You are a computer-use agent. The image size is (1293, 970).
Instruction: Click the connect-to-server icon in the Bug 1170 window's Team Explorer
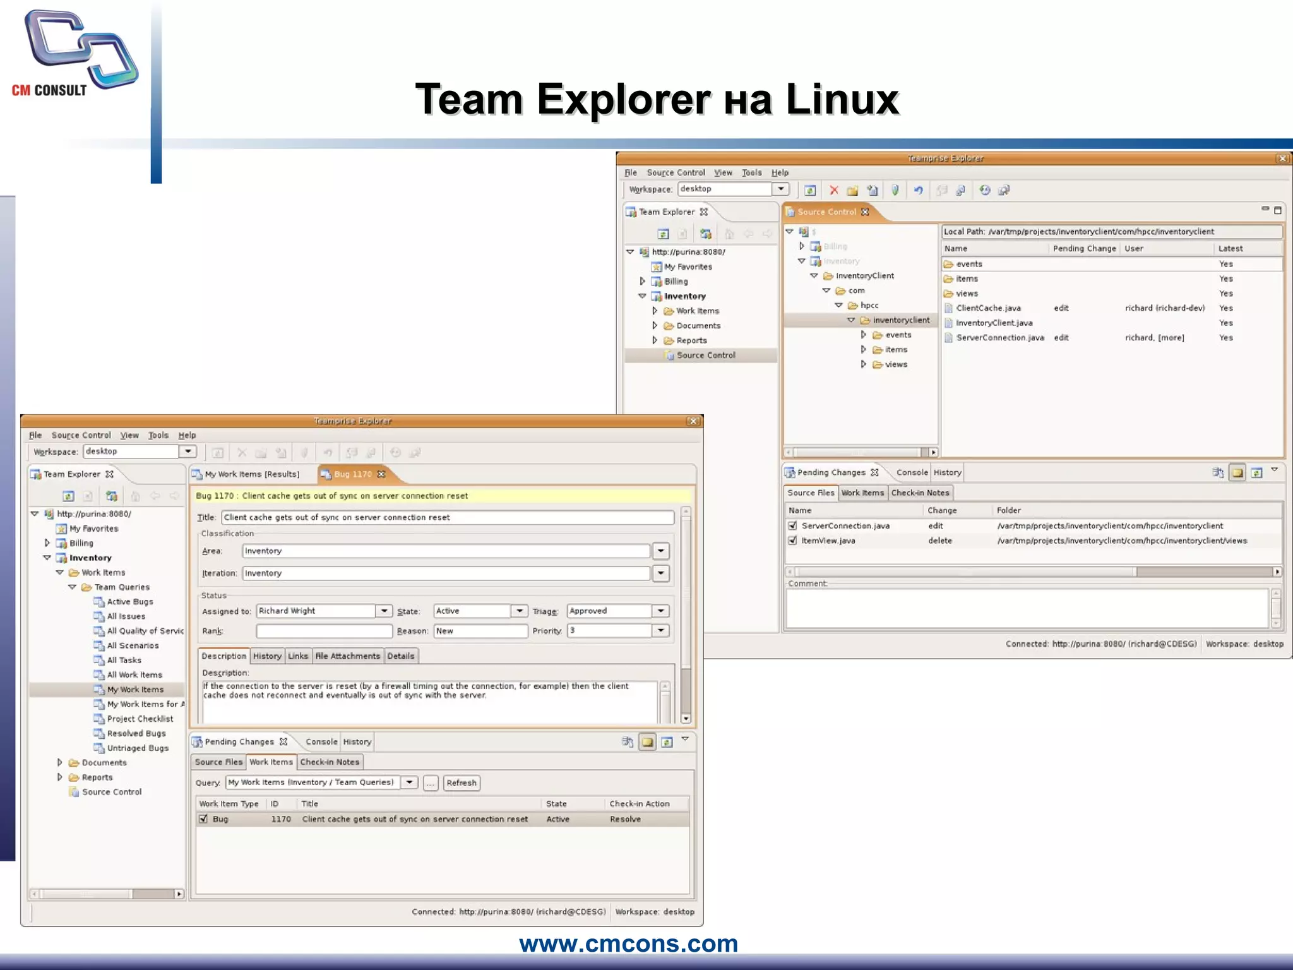[x=112, y=496]
